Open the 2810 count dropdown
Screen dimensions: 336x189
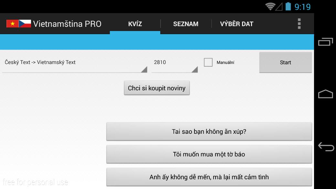[174, 62]
